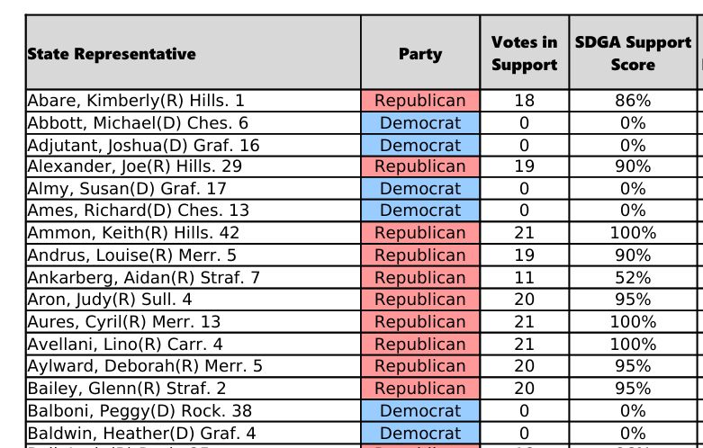Select Democrat cell for Balboni, Peggy
Viewport: 703px width, 448px height.
pyautogui.click(x=419, y=411)
